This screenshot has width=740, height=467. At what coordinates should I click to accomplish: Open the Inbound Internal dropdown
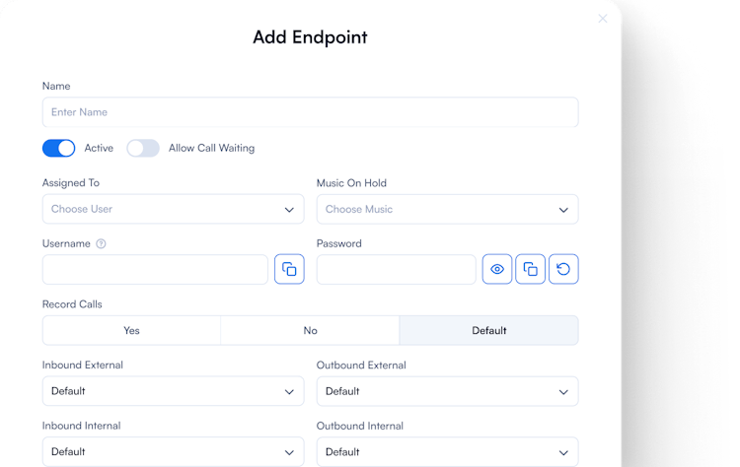pos(173,451)
